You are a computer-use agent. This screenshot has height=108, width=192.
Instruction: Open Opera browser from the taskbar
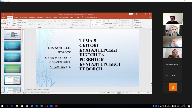coord(46,106)
